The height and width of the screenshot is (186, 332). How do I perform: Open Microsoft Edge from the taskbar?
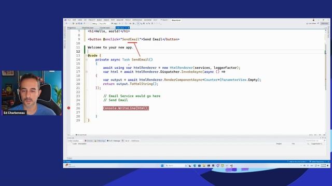click(195, 165)
